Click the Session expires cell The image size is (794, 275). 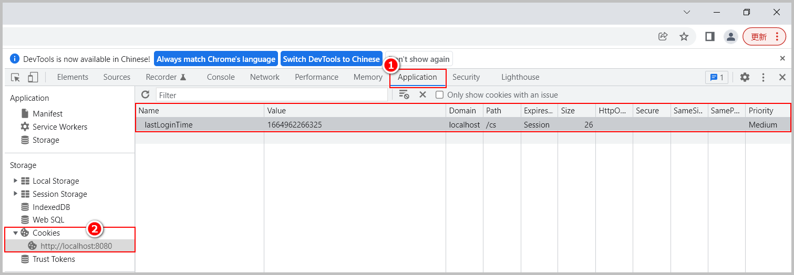coord(539,125)
